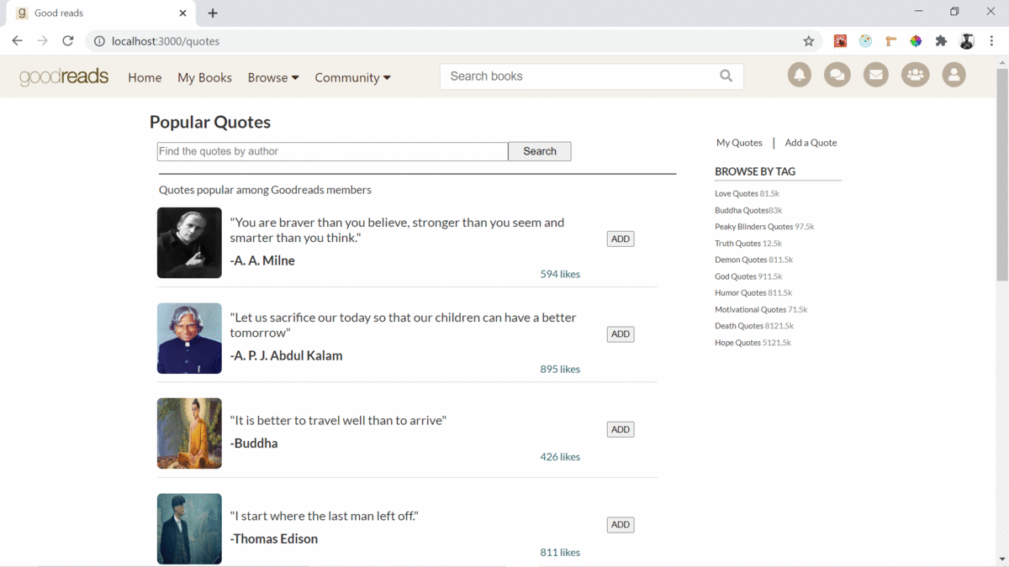Click the goodreads logo
This screenshot has width=1009, height=567.
(64, 76)
